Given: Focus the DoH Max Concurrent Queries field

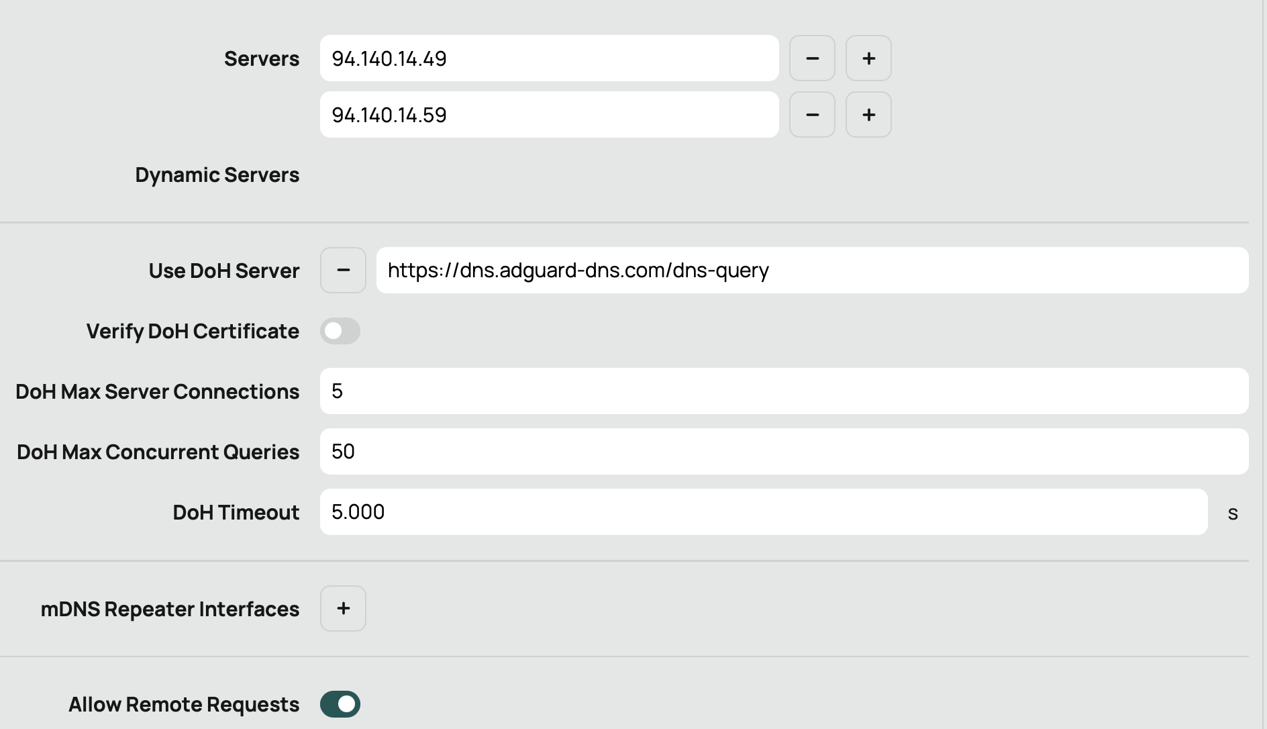Looking at the screenshot, I should click(784, 452).
